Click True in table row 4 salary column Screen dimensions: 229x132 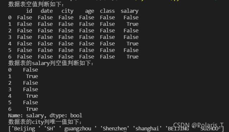(132, 43)
